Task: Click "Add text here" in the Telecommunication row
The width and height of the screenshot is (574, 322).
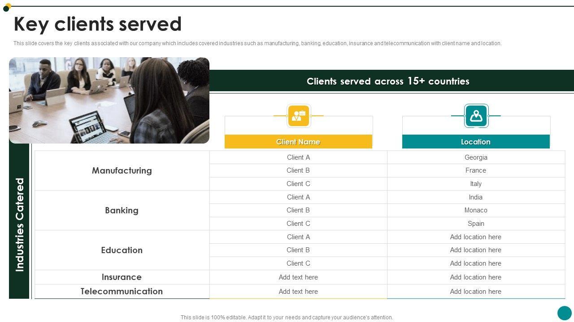Action: [298, 292]
